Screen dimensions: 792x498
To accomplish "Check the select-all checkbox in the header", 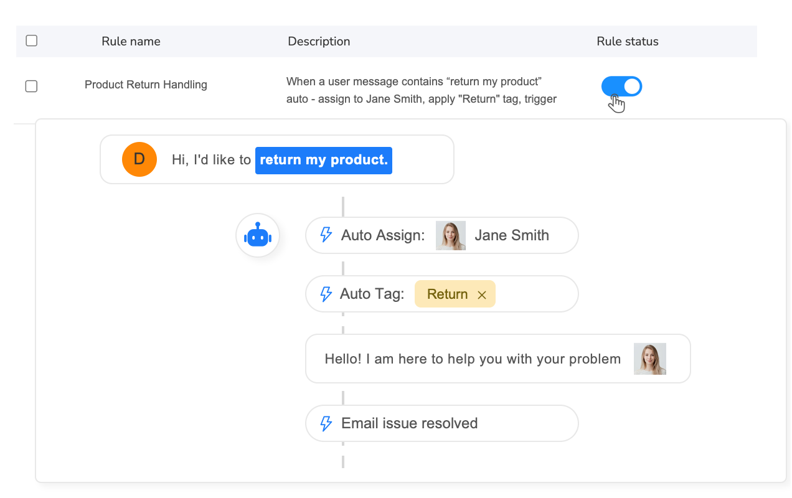I will click(31, 39).
